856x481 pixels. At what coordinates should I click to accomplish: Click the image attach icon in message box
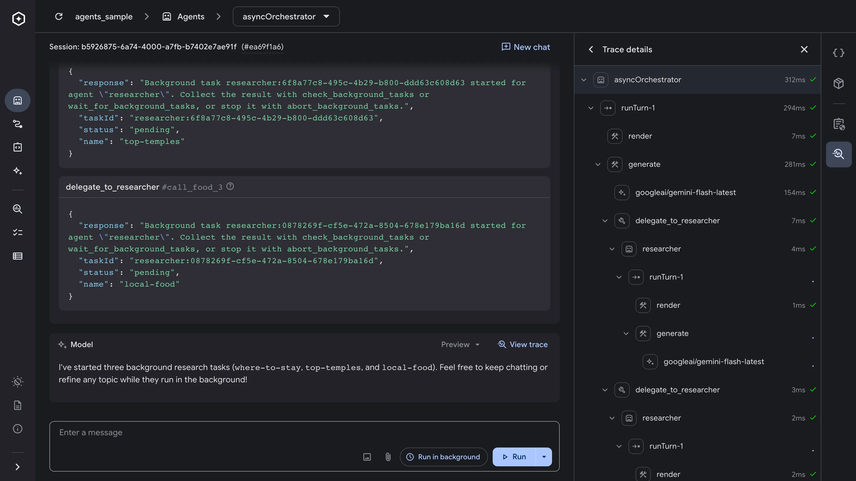point(367,457)
